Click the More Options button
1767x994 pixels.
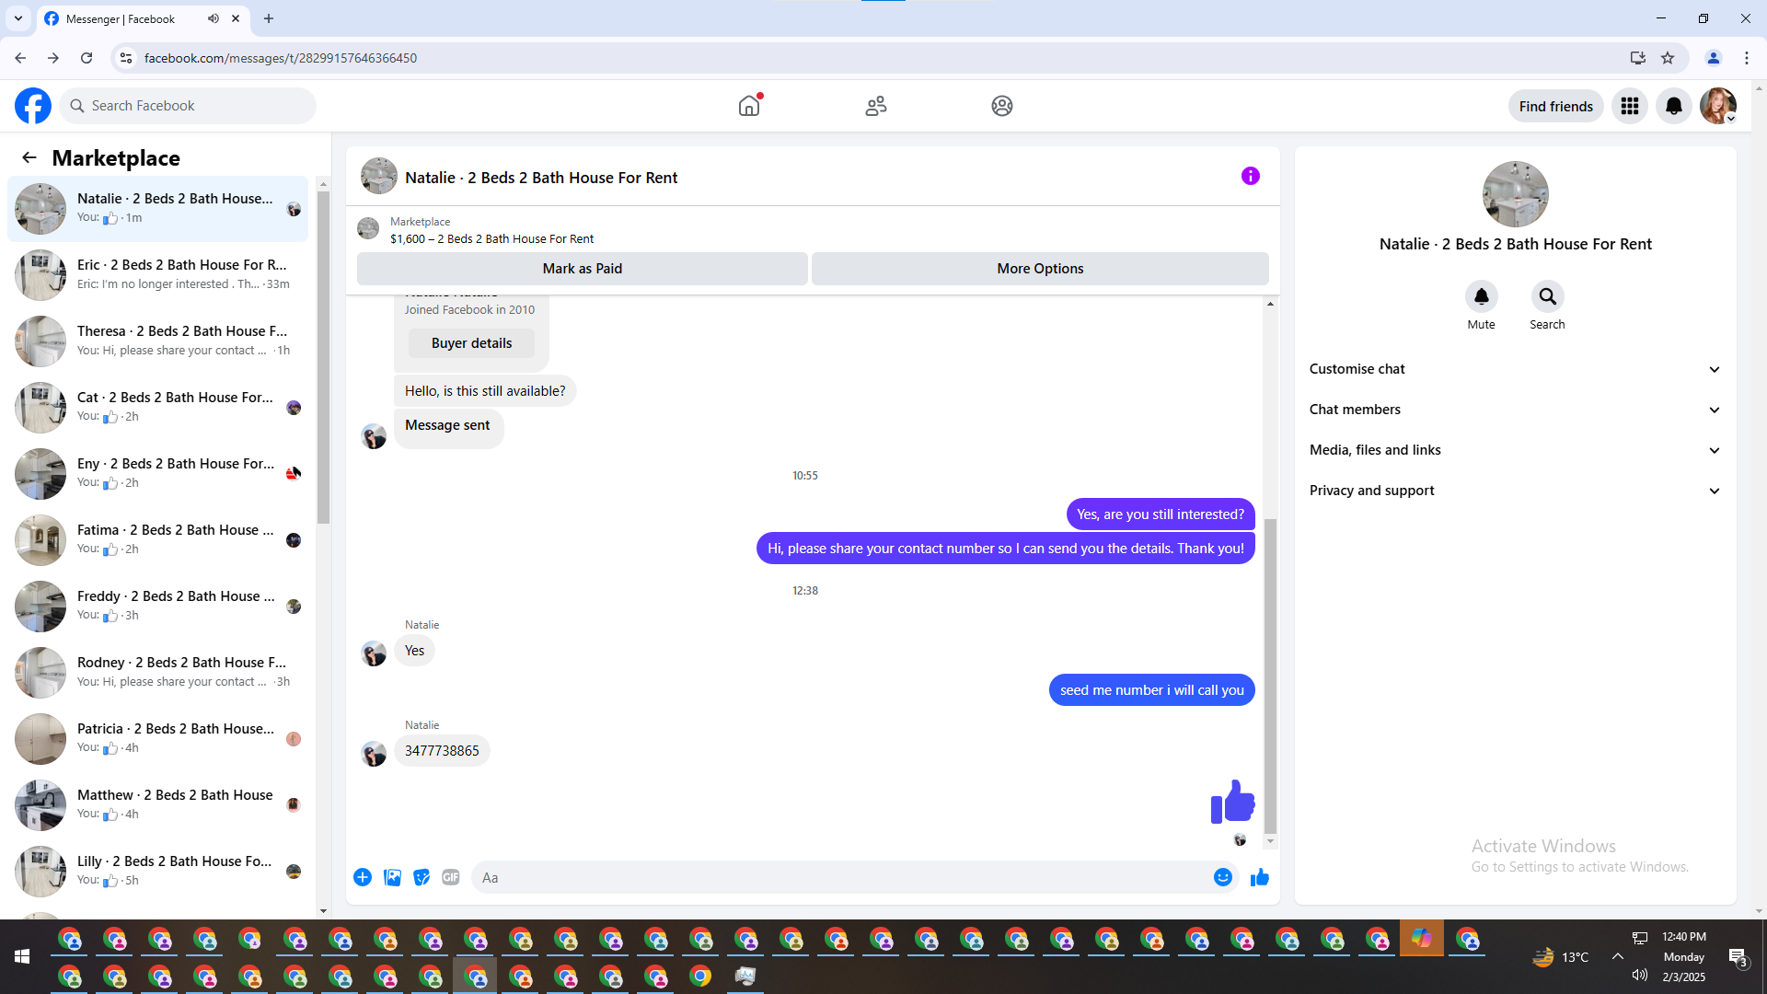click(x=1040, y=269)
